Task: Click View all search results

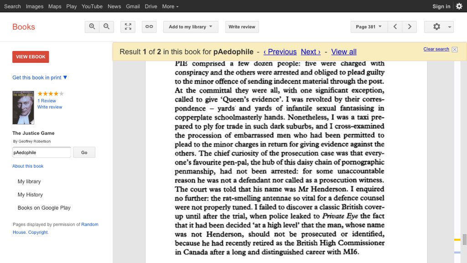Action: point(344,52)
